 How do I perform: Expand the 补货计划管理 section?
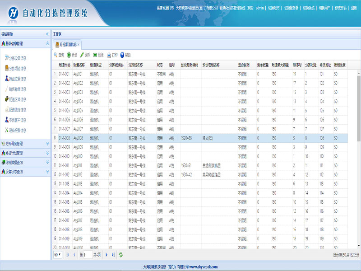tap(47, 153)
